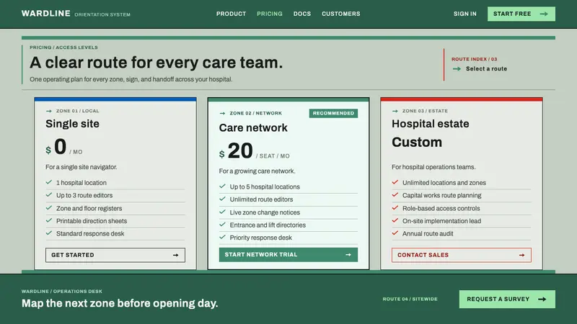Click red checkmark next to On-site implementation lead
577x324 pixels.
tap(395, 220)
